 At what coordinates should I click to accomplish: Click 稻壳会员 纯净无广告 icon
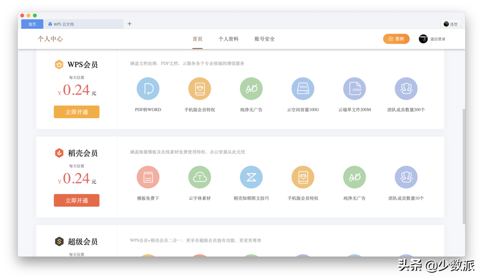click(354, 177)
